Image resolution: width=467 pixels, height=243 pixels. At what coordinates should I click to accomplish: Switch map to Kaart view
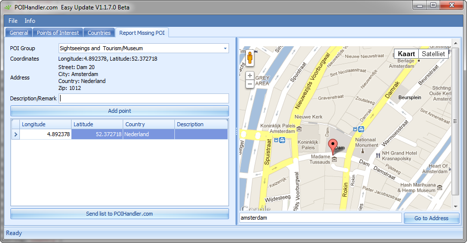[x=406, y=54]
